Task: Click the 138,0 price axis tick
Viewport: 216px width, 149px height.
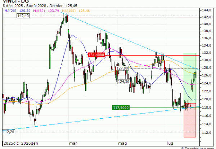Action: tap(207, 31)
